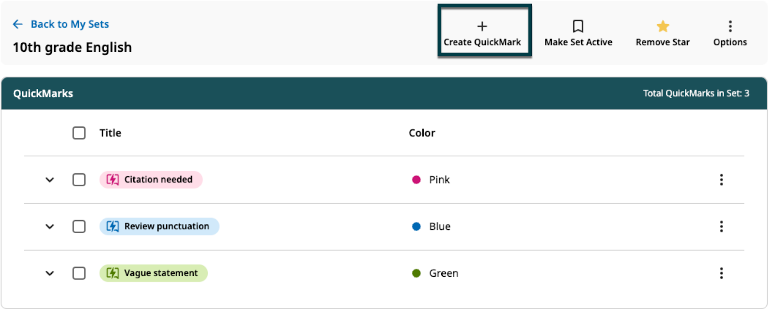Click the gold star to remove star

click(663, 26)
